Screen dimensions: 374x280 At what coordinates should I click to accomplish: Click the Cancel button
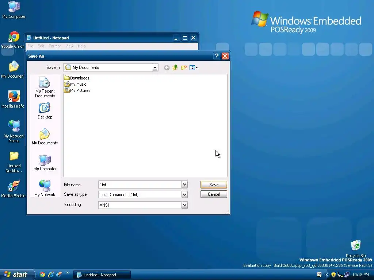[x=214, y=194]
